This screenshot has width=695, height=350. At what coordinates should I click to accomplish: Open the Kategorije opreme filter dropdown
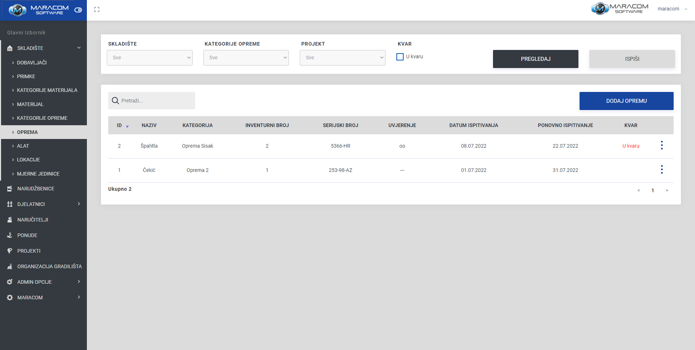(246, 58)
